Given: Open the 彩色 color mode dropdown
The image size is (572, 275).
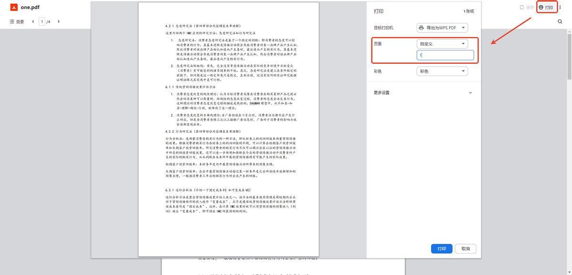Looking at the screenshot, I should tap(442, 71).
